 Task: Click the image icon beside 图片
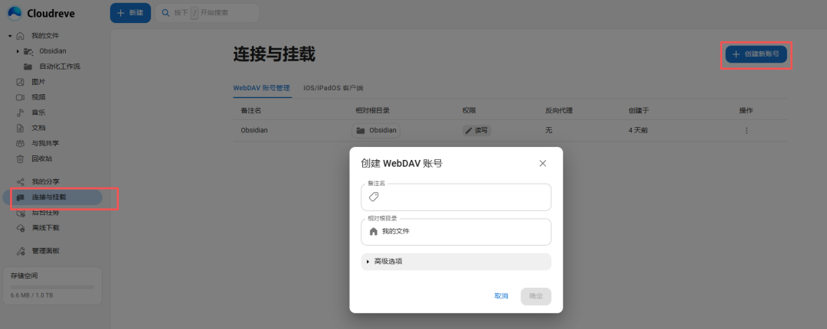pyautogui.click(x=21, y=82)
